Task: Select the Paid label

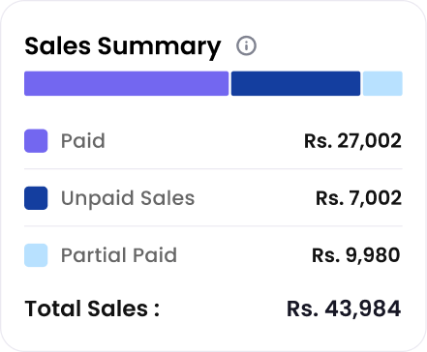Action: [x=83, y=141]
